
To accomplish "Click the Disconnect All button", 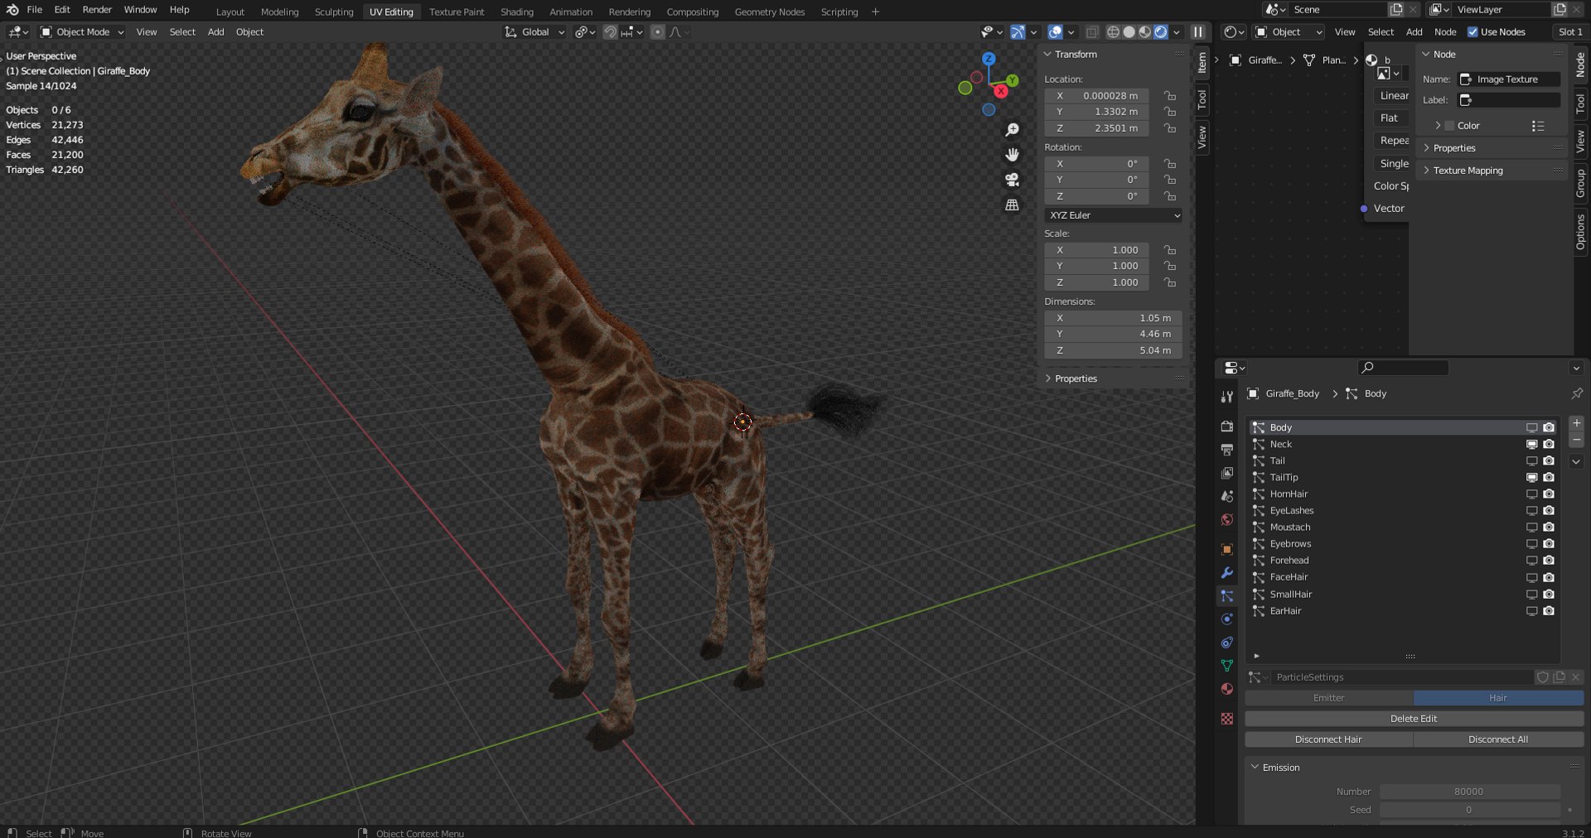I will (x=1498, y=739).
